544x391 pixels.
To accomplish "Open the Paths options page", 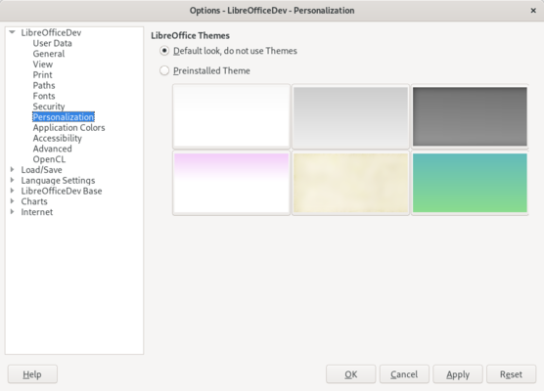I will pyautogui.click(x=44, y=85).
